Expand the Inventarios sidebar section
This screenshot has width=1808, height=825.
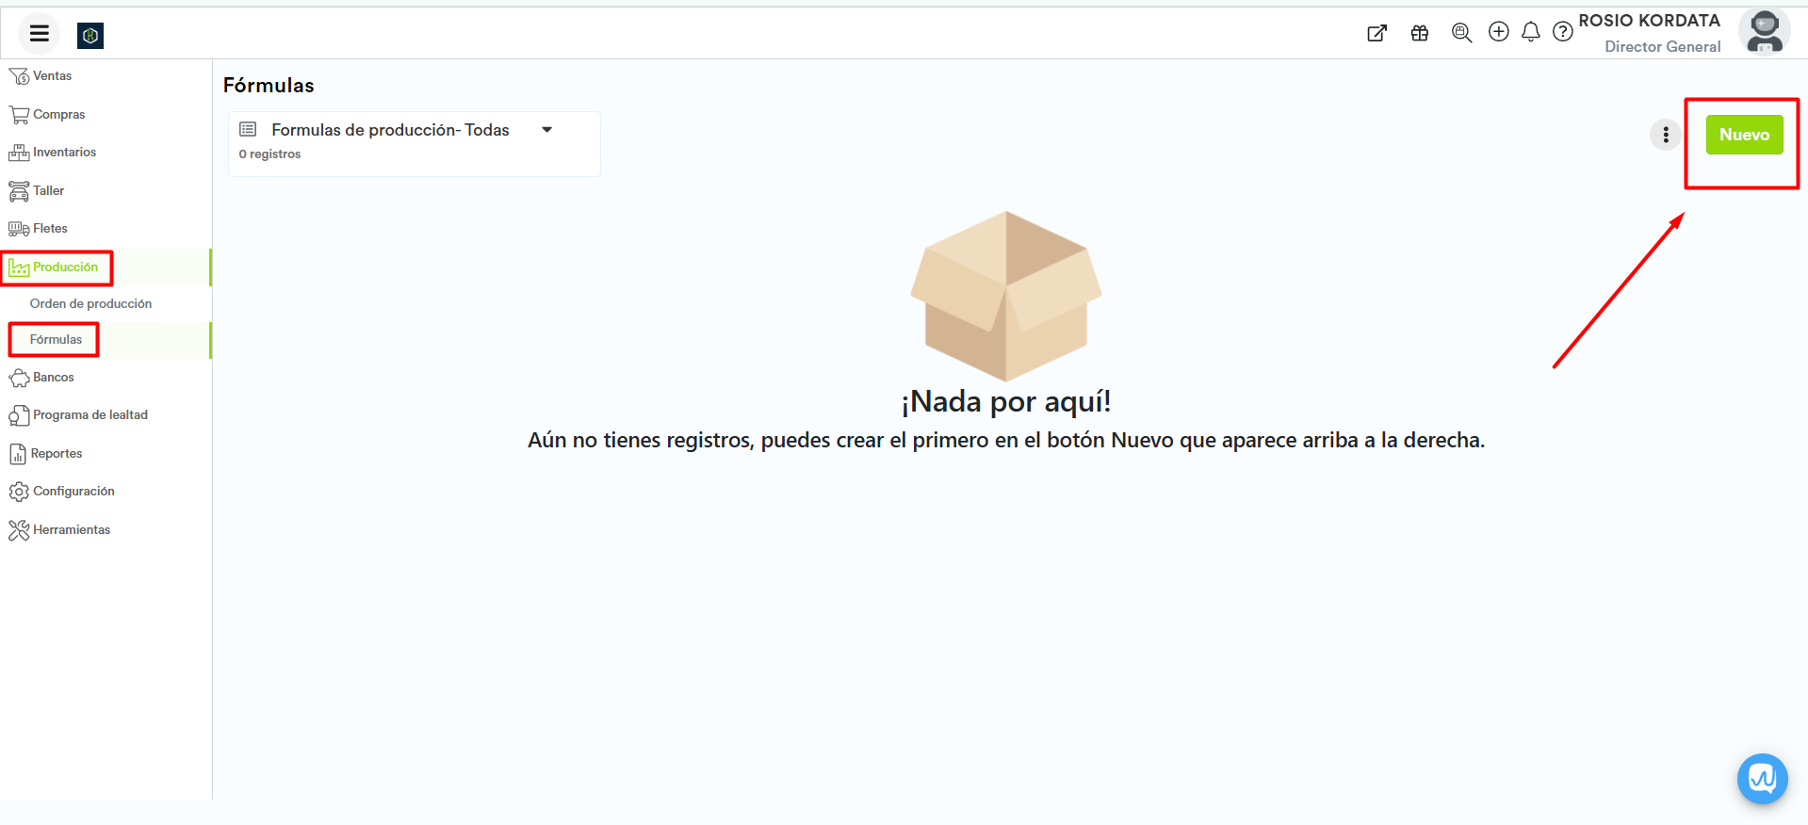tap(64, 153)
